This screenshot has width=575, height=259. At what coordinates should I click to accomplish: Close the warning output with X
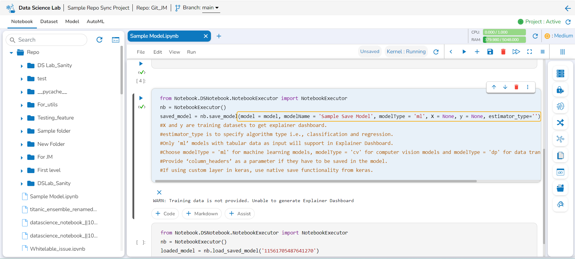pyautogui.click(x=159, y=192)
